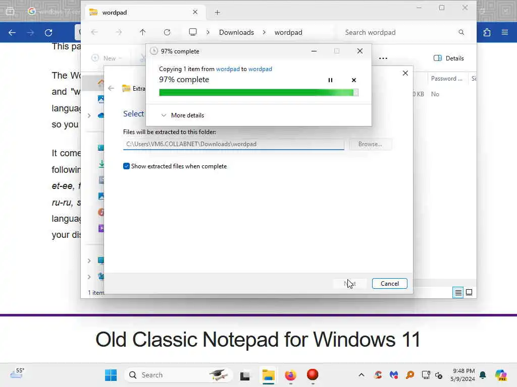Open Downloads in the breadcrumb path
This screenshot has width=517, height=387.
tap(236, 32)
